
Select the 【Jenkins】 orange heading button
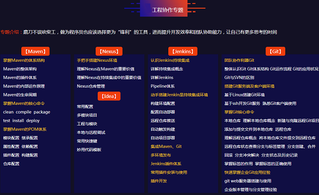[183, 51]
